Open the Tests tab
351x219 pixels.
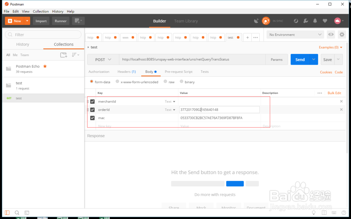[x=205, y=72]
